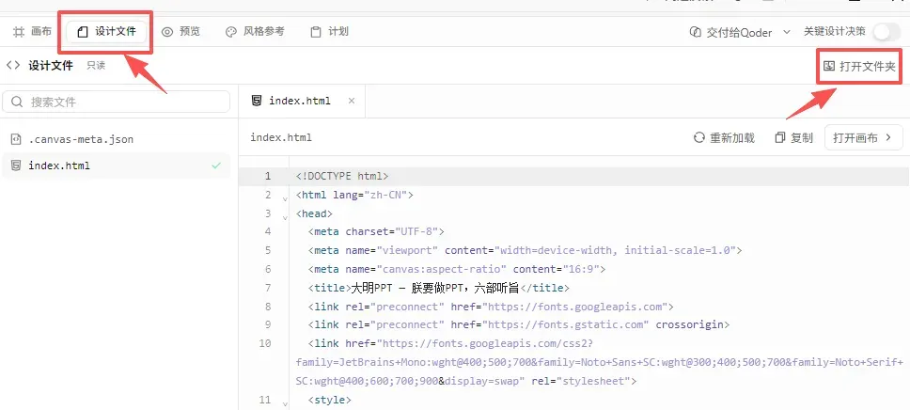Screen dimensions: 910x410
Task: Click line number 10 in the gutter
Action: tap(265, 343)
